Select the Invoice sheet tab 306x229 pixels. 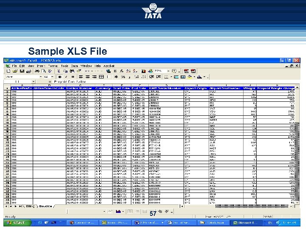(x=45, y=206)
